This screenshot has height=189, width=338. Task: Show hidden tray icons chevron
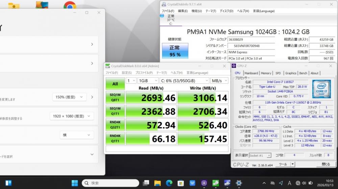[264, 183]
